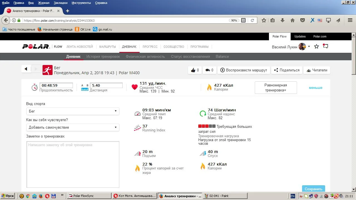Click into the training notes text area
356x200 pixels.
click(x=73, y=164)
